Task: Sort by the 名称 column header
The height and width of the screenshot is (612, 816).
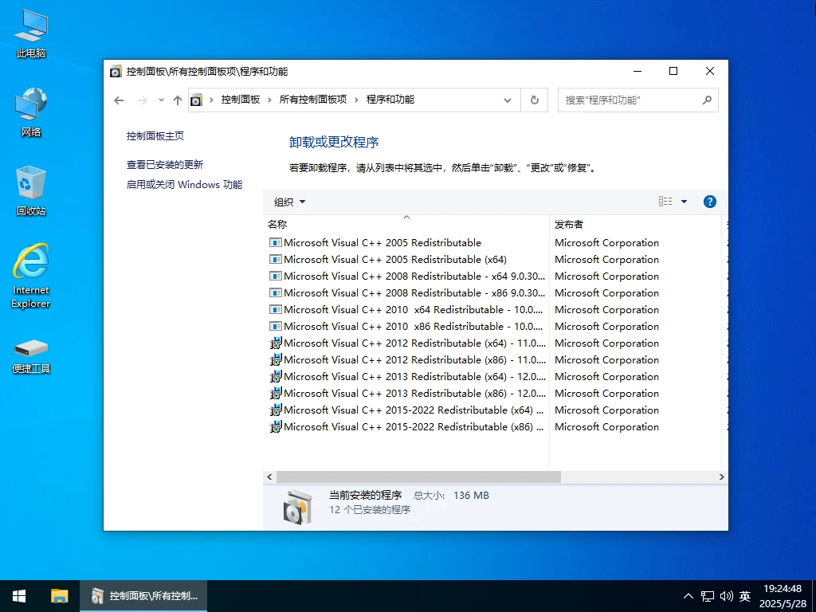Action: 276,224
